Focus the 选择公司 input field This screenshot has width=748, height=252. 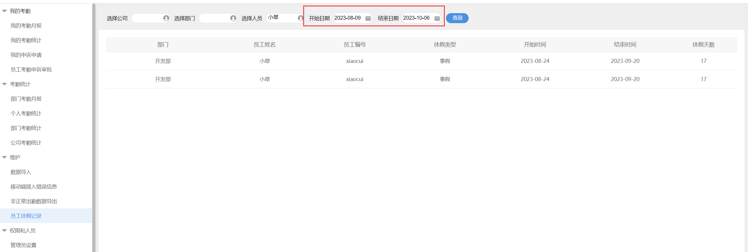tap(150, 18)
